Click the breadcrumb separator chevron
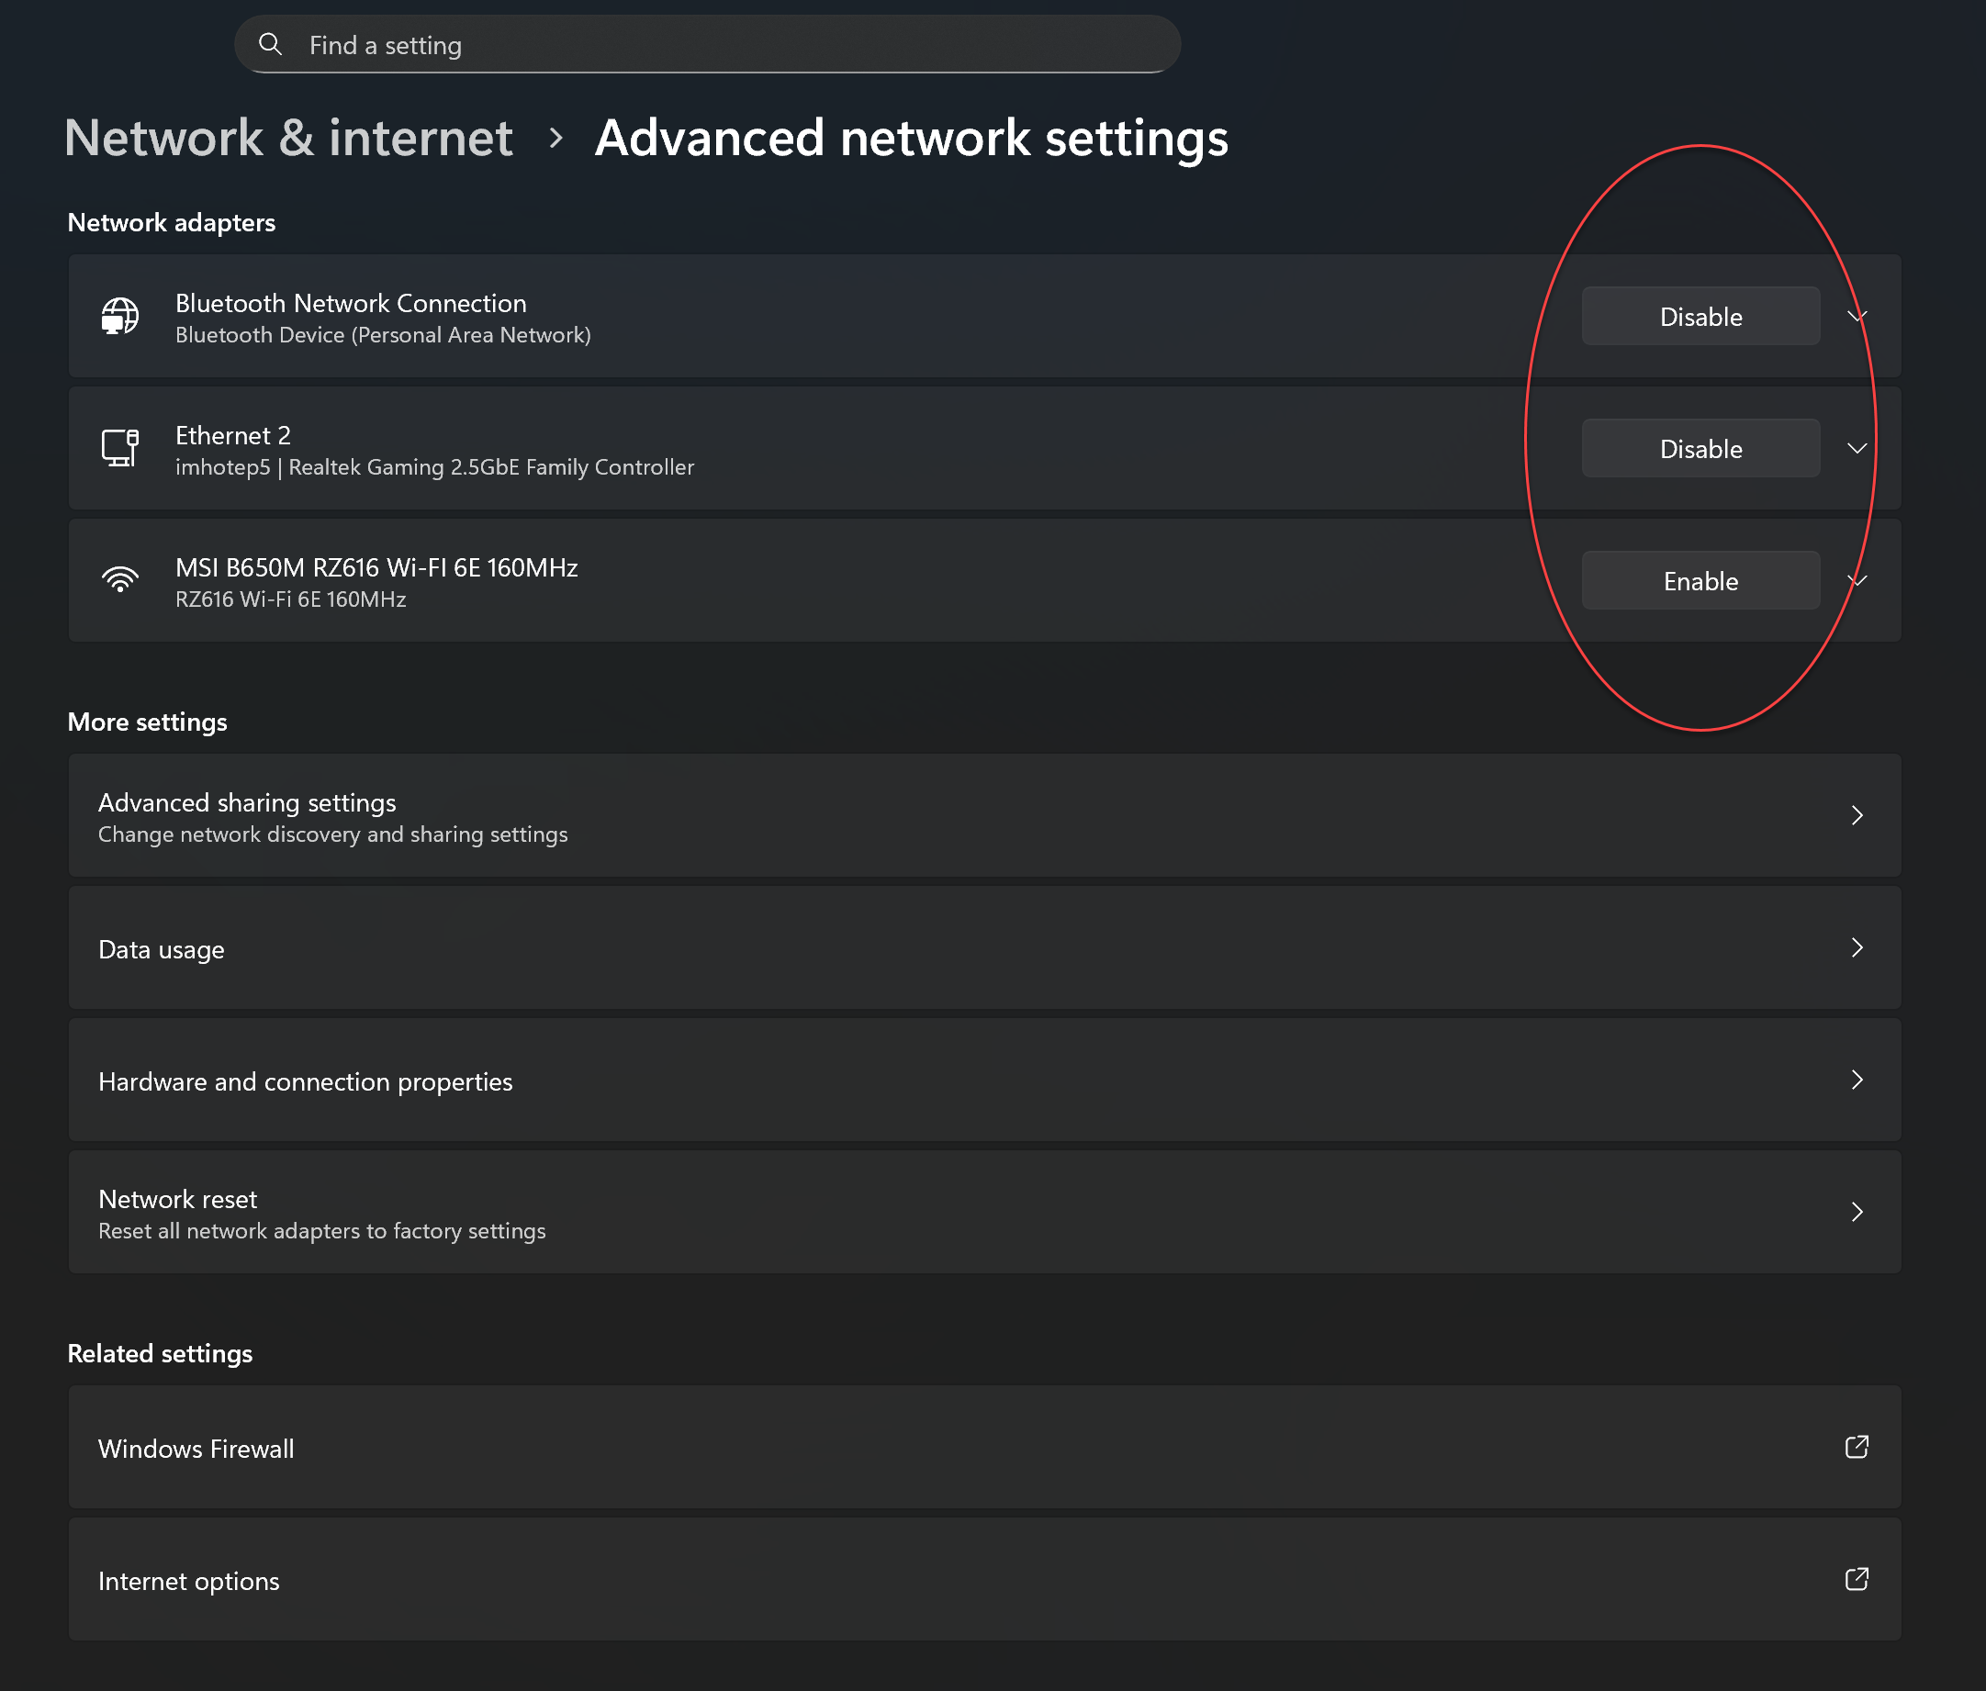Viewport: 1986px width, 1691px height. coord(555,138)
